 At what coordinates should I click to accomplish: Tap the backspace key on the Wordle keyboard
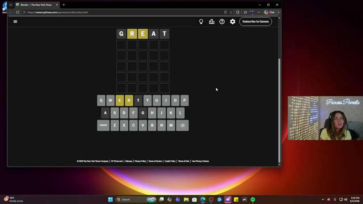pyautogui.click(x=182, y=125)
